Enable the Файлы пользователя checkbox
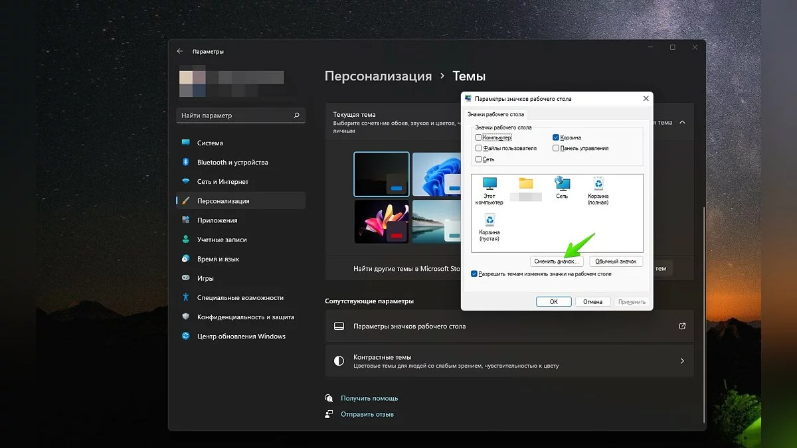797x448 pixels. click(x=479, y=148)
